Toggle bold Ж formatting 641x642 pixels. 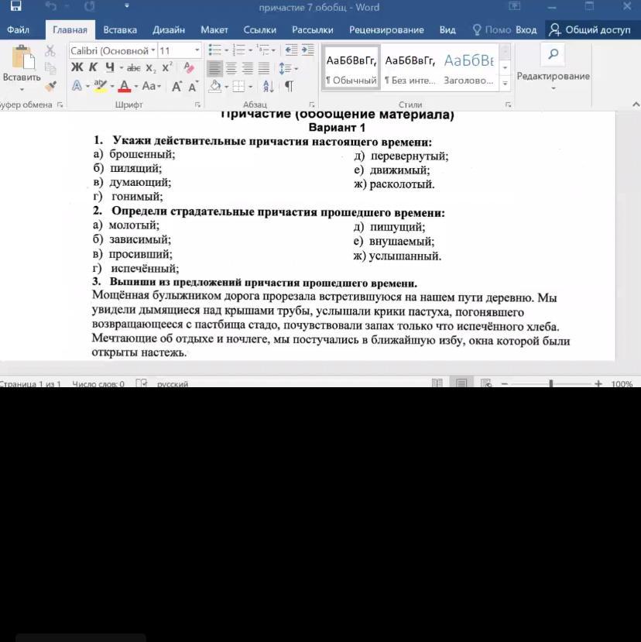click(77, 67)
